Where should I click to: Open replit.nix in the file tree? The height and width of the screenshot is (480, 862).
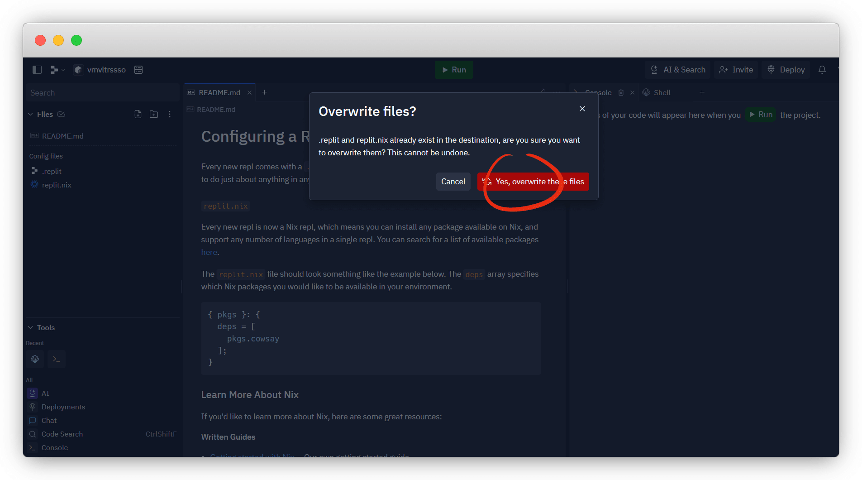tap(57, 185)
